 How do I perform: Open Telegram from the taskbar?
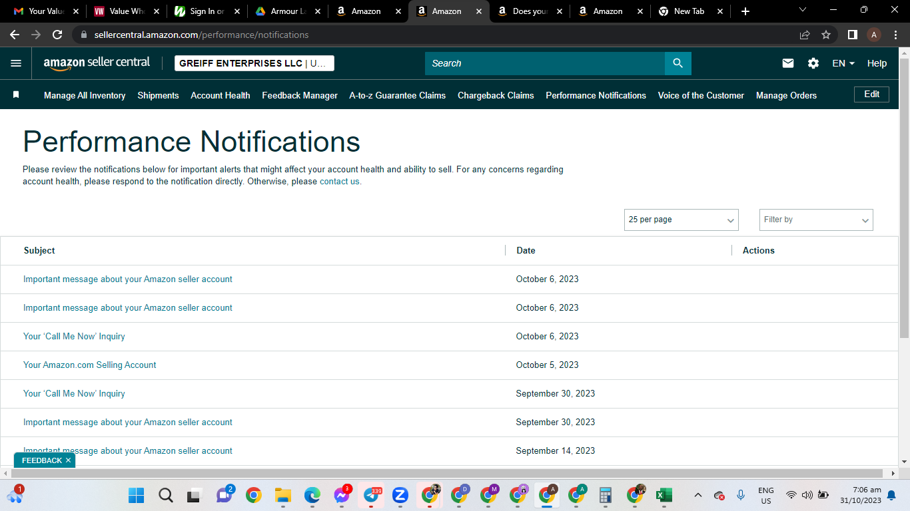coord(371,496)
